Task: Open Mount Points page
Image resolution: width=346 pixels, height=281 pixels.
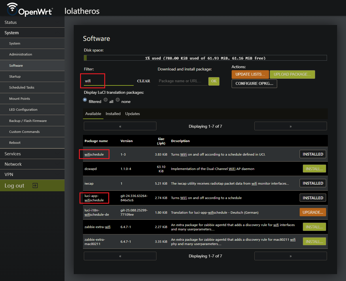Action: click(32, 99)
